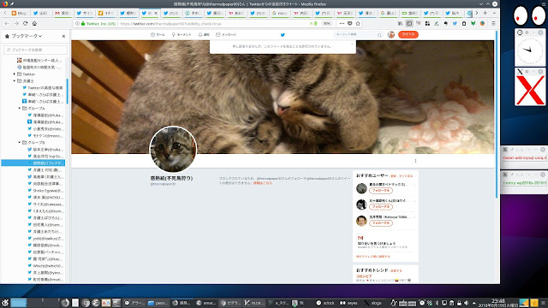Reload the current page

25,23
